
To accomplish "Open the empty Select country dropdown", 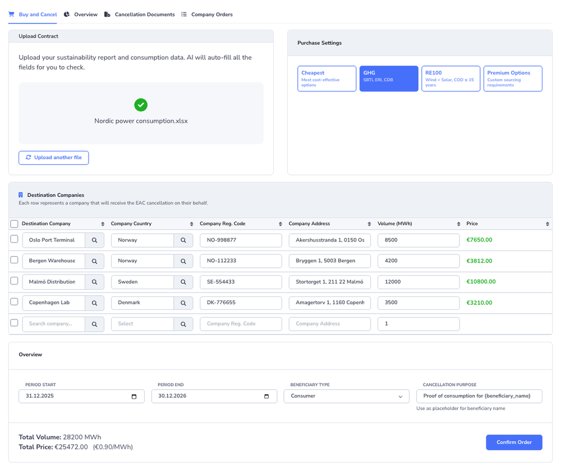I will point(142,324).
